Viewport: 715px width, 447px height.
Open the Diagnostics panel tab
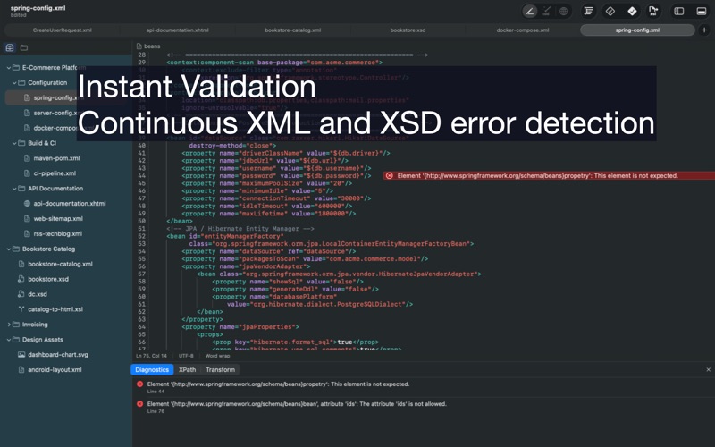point(152,370)
